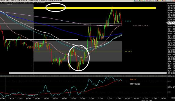Click the 23:15 time axis label
Viewport: 175px width, 101px height.
127,98
